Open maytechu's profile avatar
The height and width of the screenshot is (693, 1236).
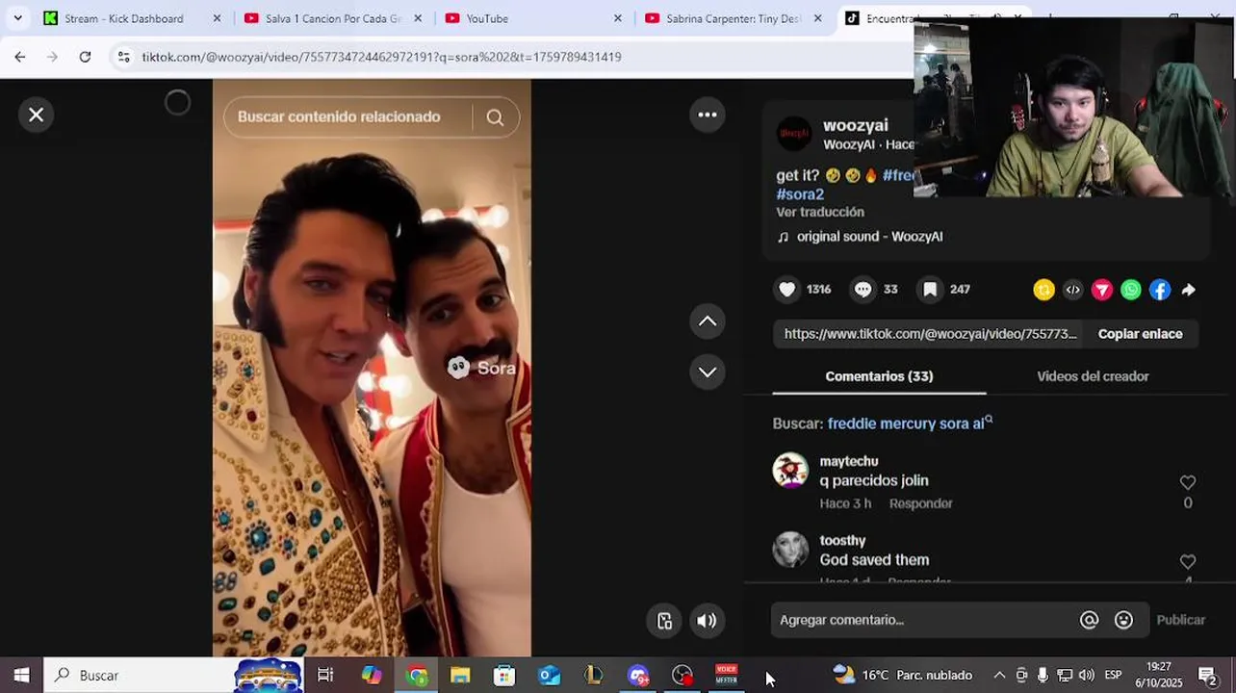(790, 470)
